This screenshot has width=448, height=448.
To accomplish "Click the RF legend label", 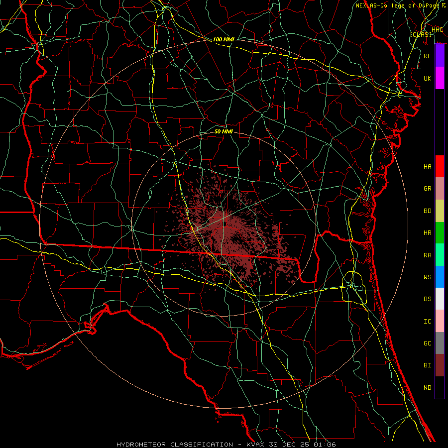I will pyautogui.click(x=427, y=56).
